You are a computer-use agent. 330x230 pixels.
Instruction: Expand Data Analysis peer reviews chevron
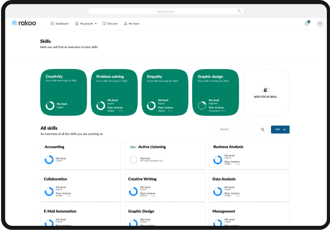tap(237, 196)
